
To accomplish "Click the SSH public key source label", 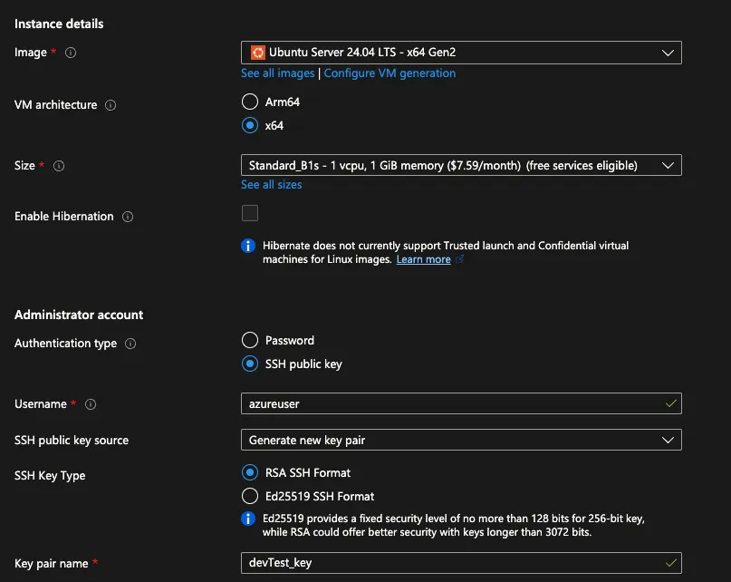I will [72, 441].
